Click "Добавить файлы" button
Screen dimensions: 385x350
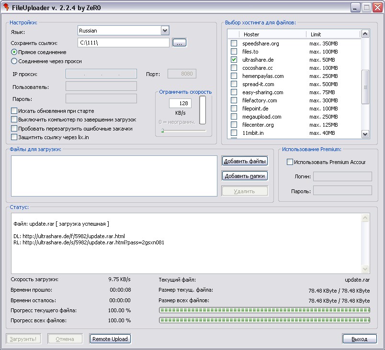point(245,161)
